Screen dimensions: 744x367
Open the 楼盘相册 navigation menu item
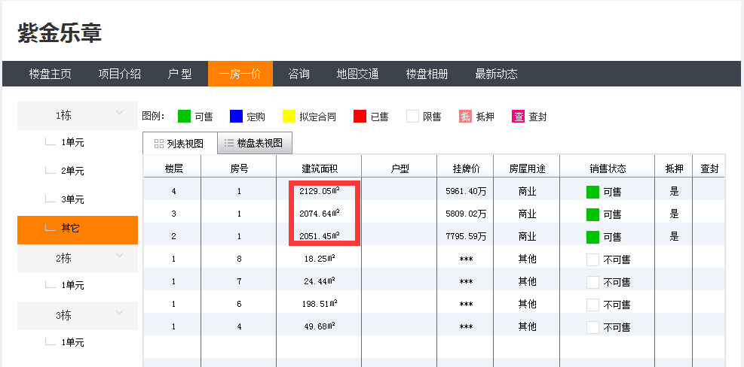click(427, 74)
